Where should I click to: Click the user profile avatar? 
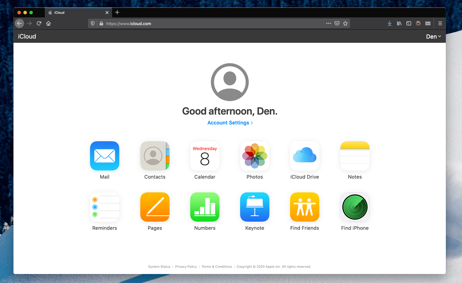point(230,82)
